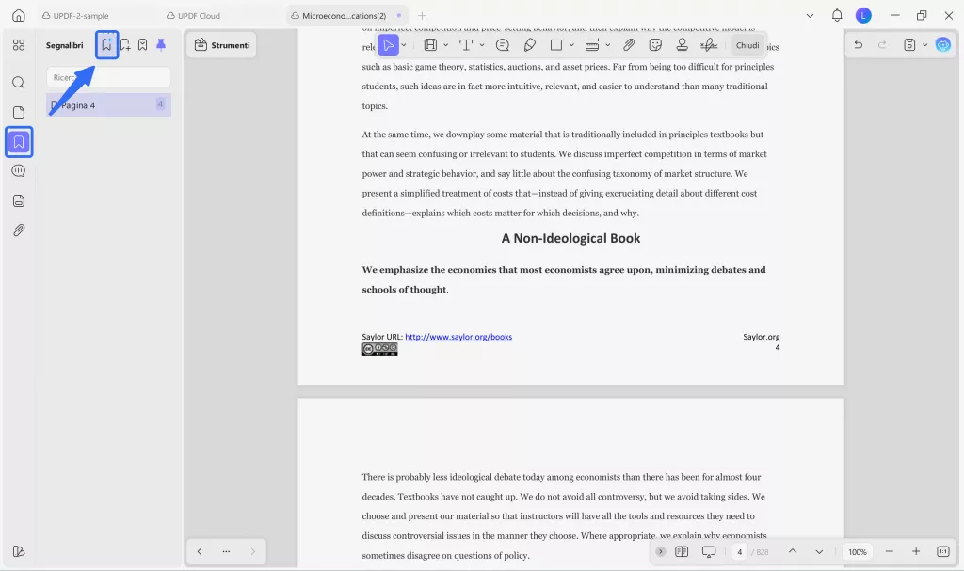Image resolution: width=964 pixels, height=571 pixels.
Task: Click the Add Bookmark icon beside it
Action: tap(125, 44)
